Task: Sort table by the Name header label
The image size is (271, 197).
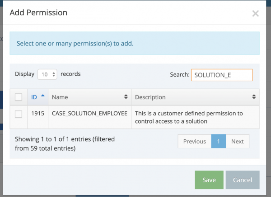Action: pyautogui.click(x=60, y=97)
